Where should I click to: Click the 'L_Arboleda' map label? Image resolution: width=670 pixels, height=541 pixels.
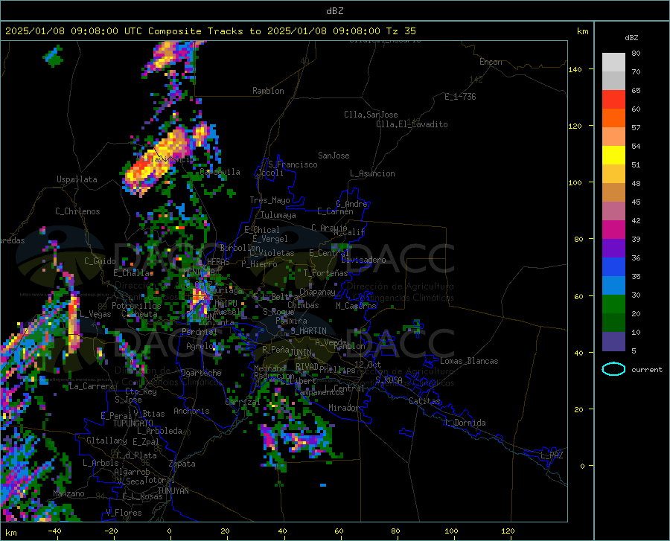click(x=159, y=431)
